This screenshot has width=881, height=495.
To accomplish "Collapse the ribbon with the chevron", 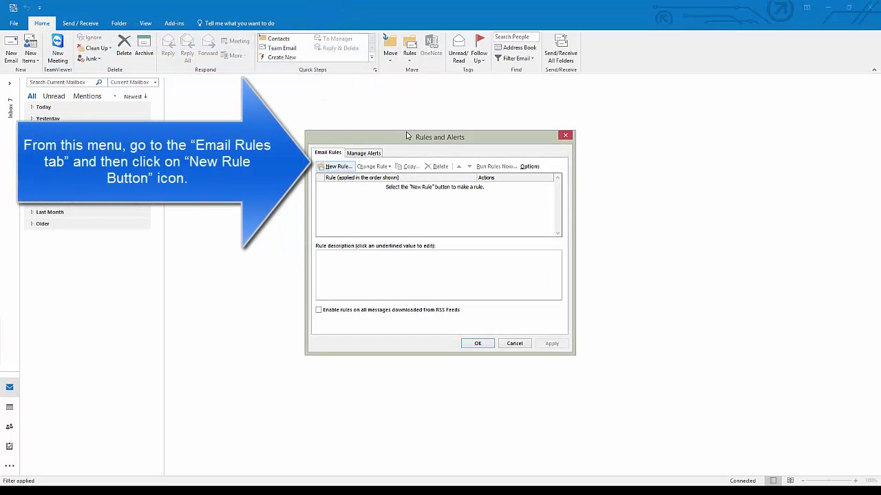I will pos(874,69).
